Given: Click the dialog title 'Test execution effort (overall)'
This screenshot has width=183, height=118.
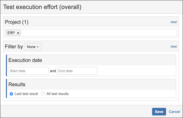Looking at the screenshot, I should (42, 7).
